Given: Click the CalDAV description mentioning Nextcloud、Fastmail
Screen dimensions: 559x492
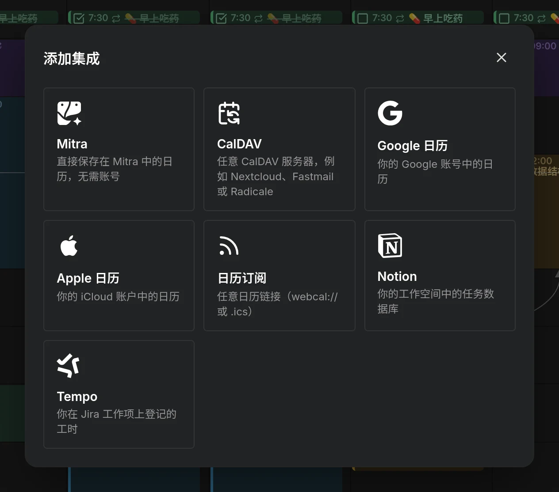Looking at the screenshot, I should click(x=276, y=177).
